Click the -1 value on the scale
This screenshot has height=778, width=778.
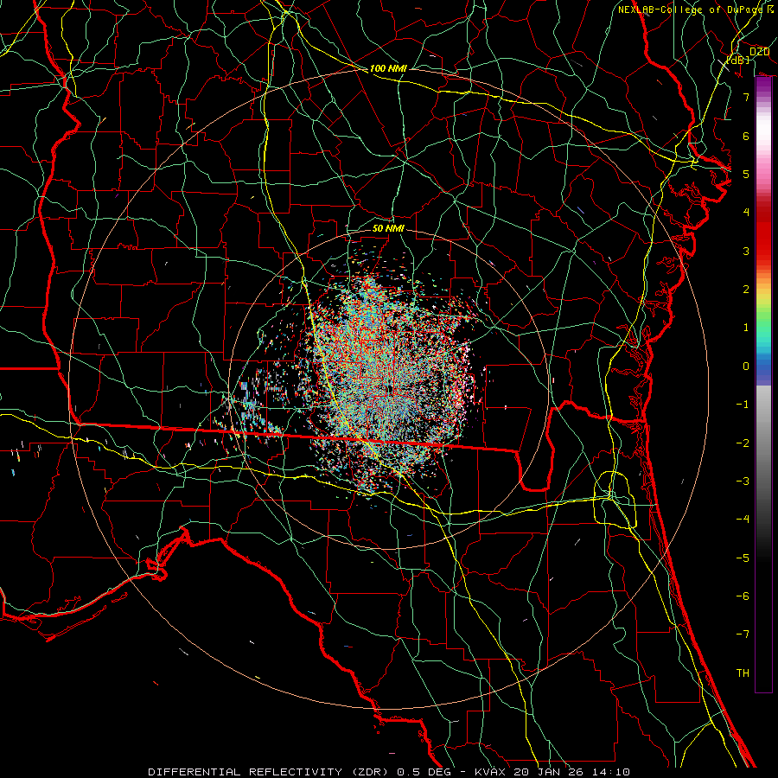743,405
